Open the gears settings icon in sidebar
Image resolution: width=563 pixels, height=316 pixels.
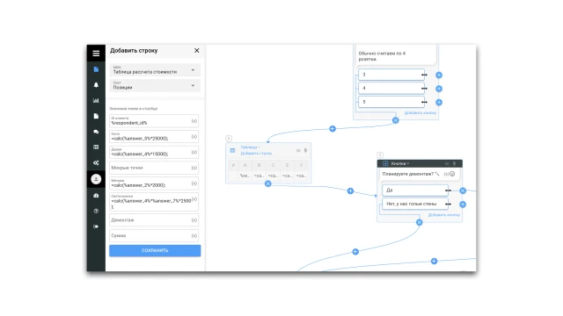[96, 162]
